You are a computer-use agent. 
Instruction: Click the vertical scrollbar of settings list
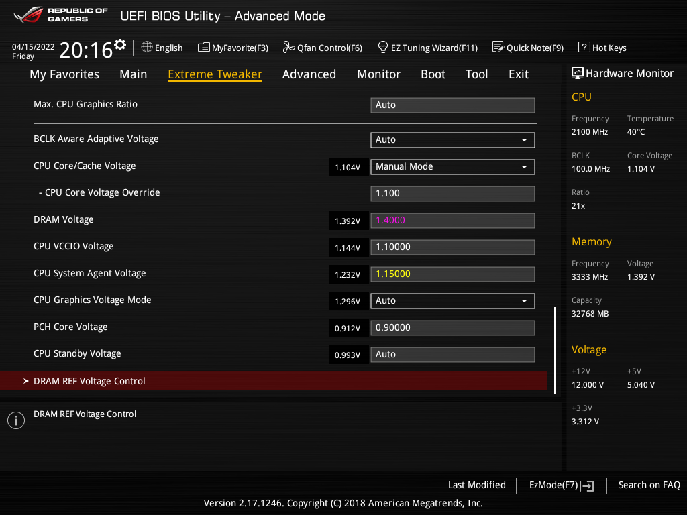pyautogui.click(x=555, y=350)
